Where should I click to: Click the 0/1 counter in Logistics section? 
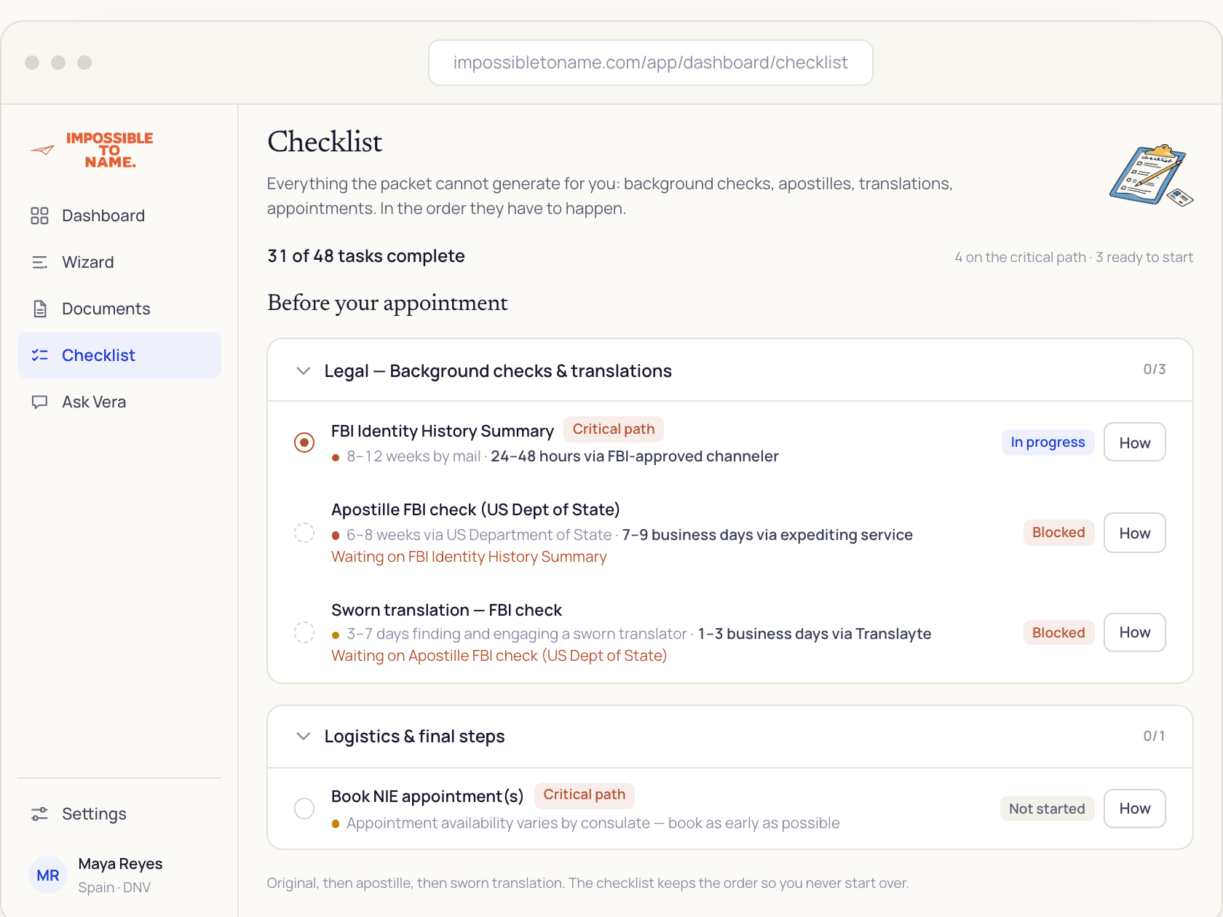tap(1155, 737)
